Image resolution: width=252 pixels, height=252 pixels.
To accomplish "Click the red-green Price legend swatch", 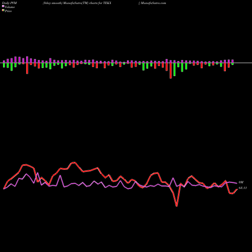I will click(3, 11).
